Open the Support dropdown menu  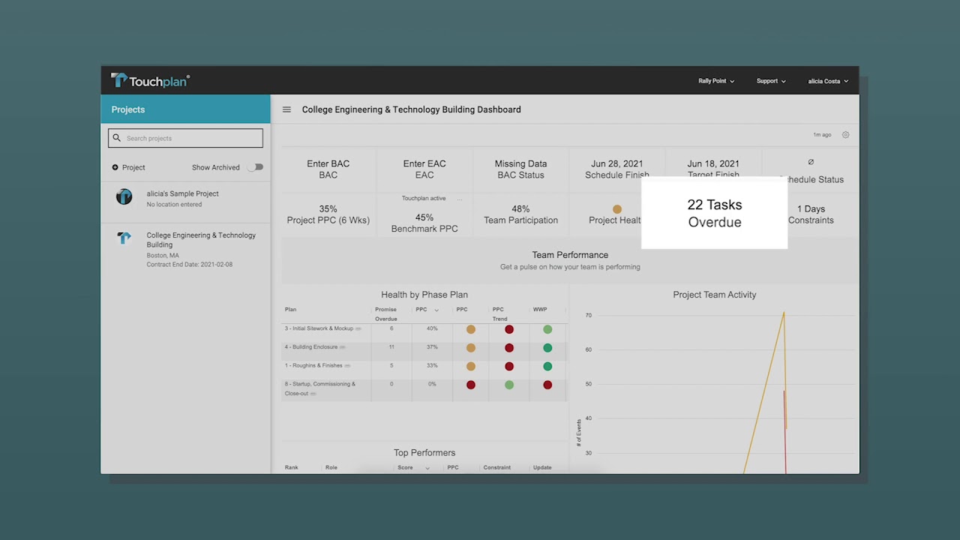point(771,81)
